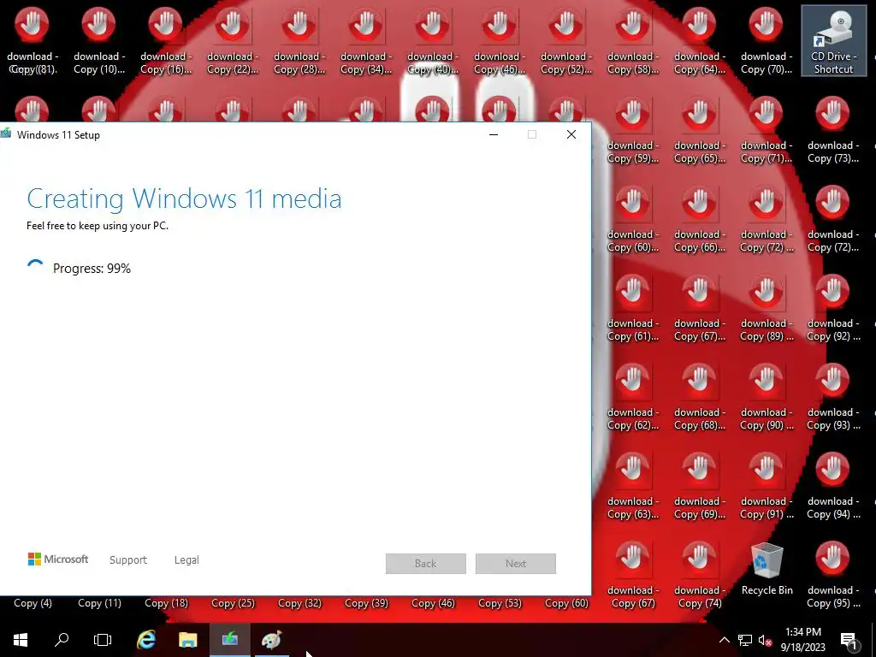The height and width of the screenshot is (657, 876).
Task: Click the "Copy (25)" desktop label
Action: (x=233, y=603)
